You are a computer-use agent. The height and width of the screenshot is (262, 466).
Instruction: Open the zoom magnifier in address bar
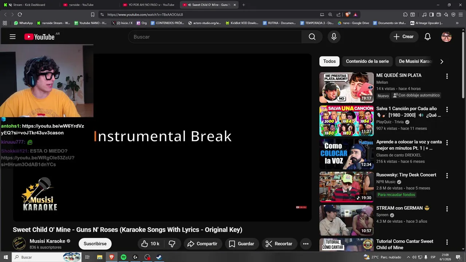click(x=330, y=15)
